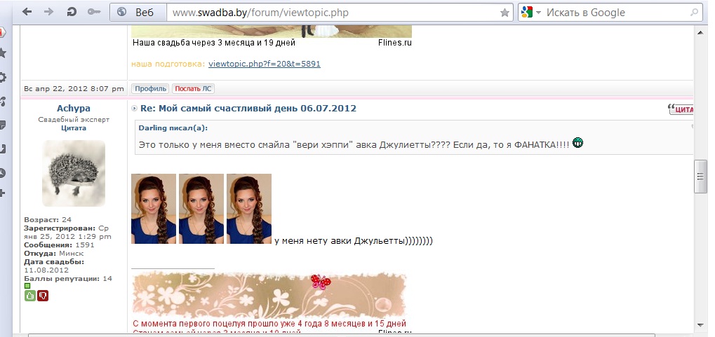The width and height of the screenshot is (715, 337).
Task: Open the viewtopic.php?f=20&t=5891 link
Action: [x=265, y=64]
